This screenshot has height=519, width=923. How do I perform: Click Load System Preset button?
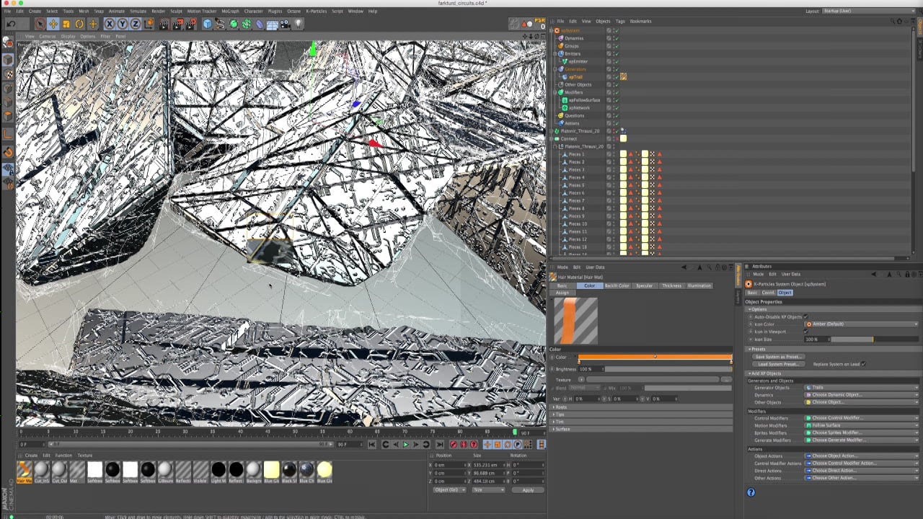[778, 364]
